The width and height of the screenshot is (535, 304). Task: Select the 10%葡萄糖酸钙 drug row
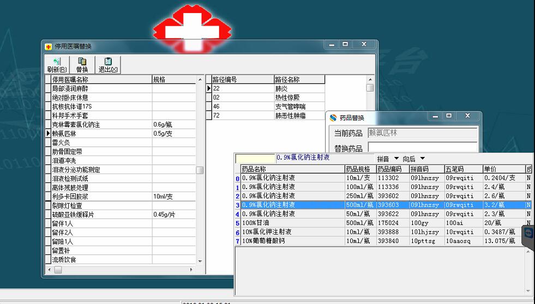(383, 241)
